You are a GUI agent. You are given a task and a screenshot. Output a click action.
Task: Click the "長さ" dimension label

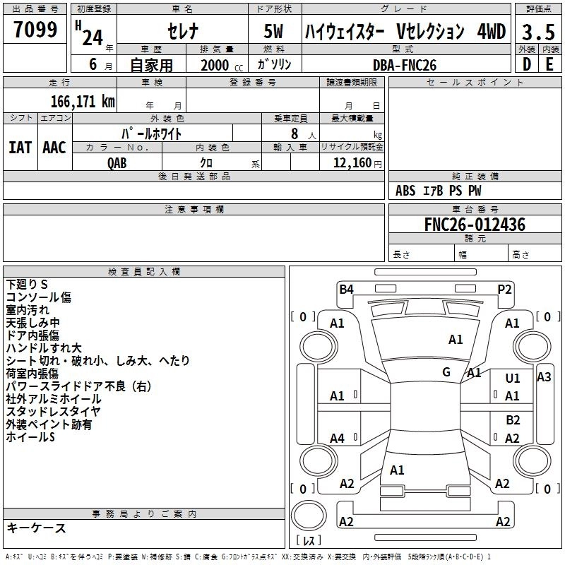[401, 255]
